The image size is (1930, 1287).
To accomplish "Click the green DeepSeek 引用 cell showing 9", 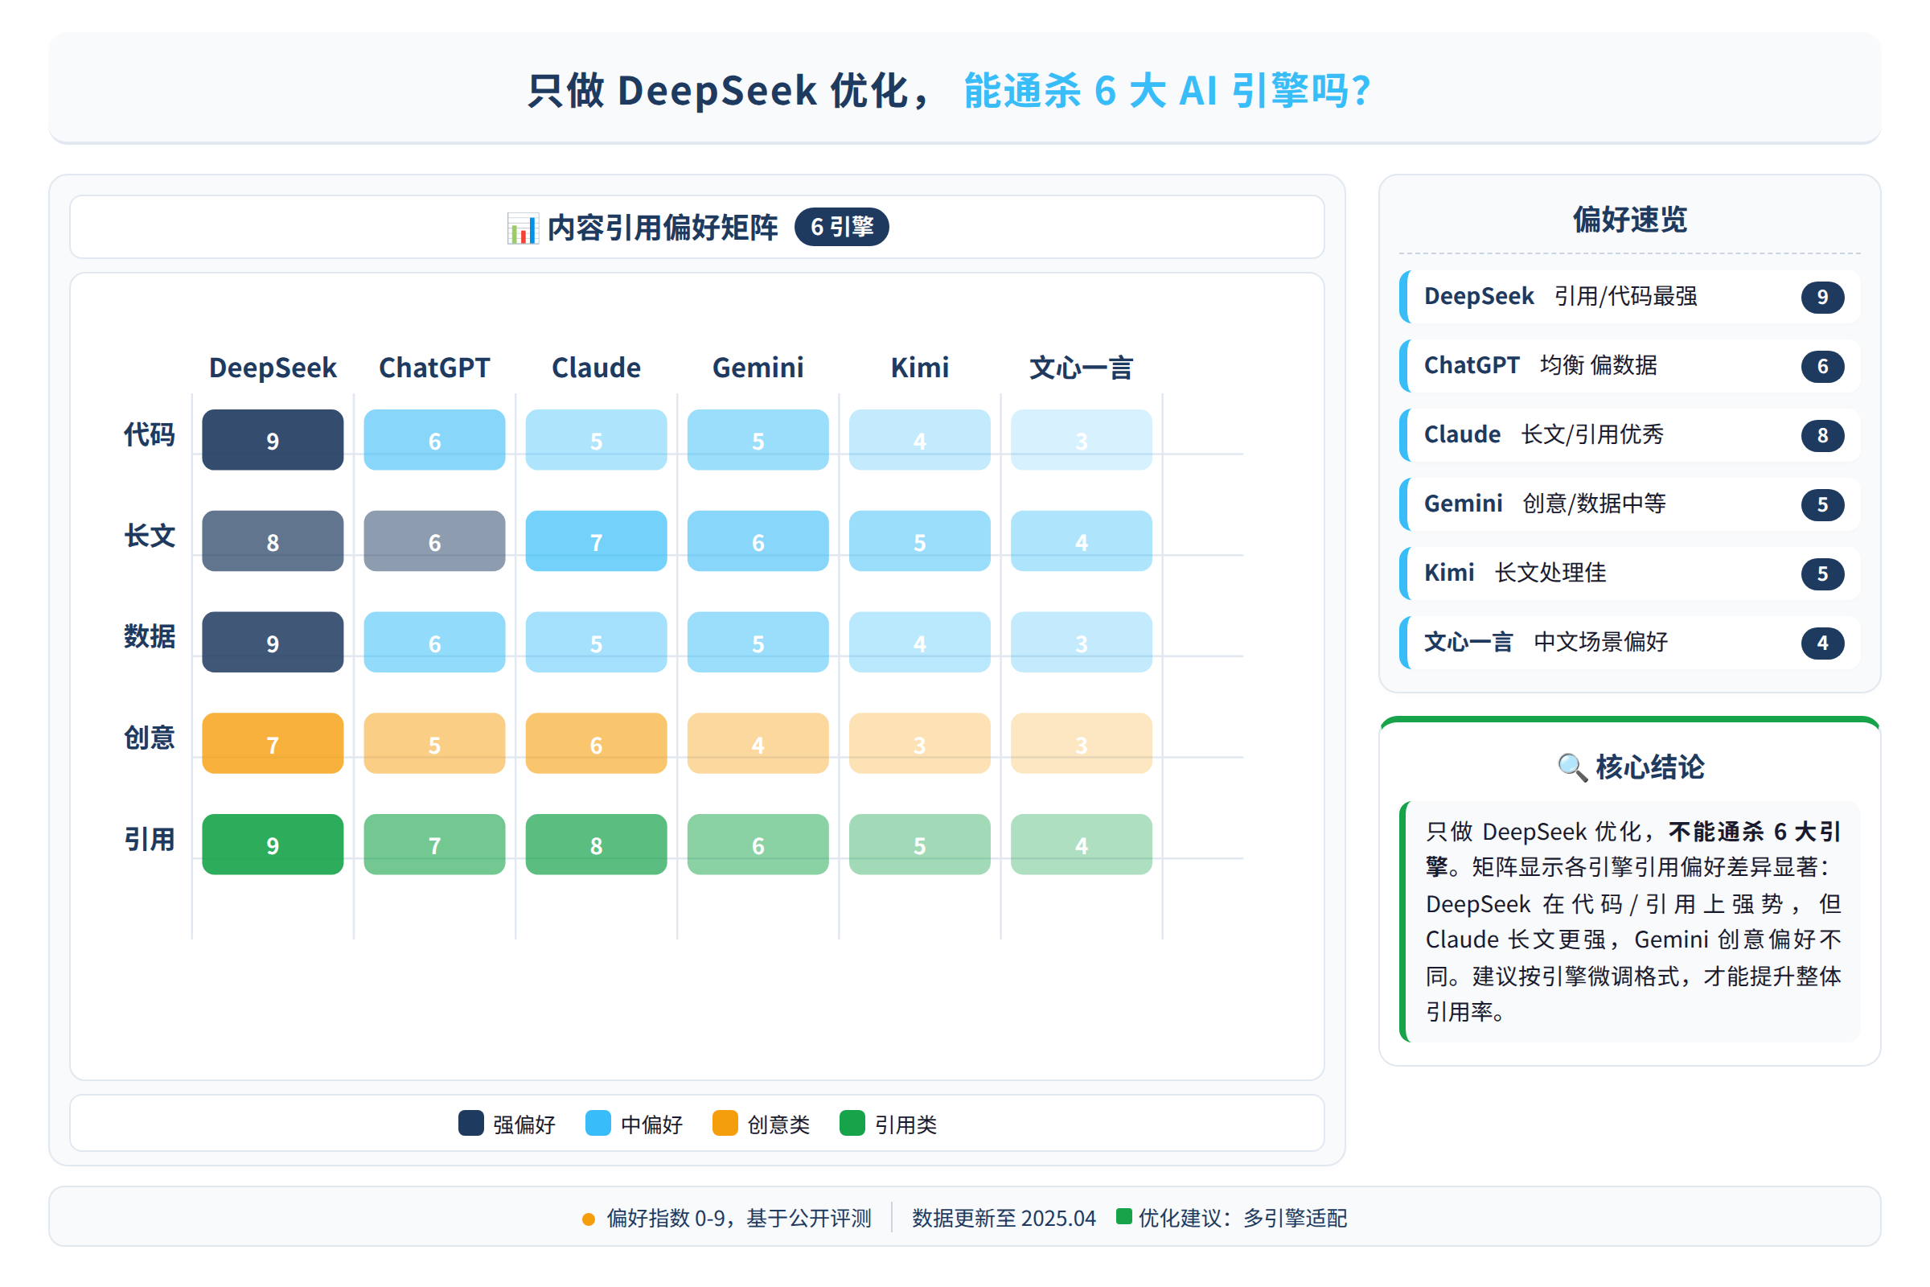I will 273,845.
